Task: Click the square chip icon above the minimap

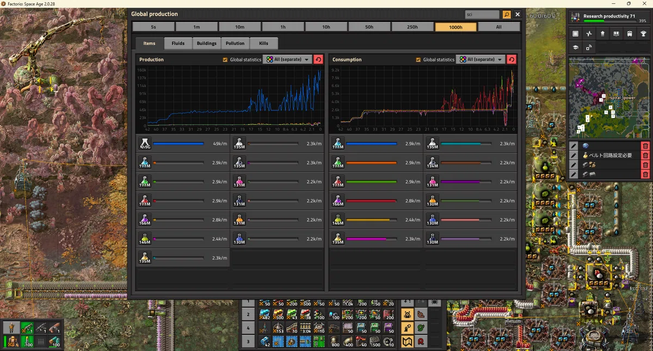Action: pyautogui.click(x=575, y=34)
